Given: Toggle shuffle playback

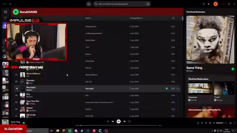Looking at the screenshot, I should coord(108,122).
